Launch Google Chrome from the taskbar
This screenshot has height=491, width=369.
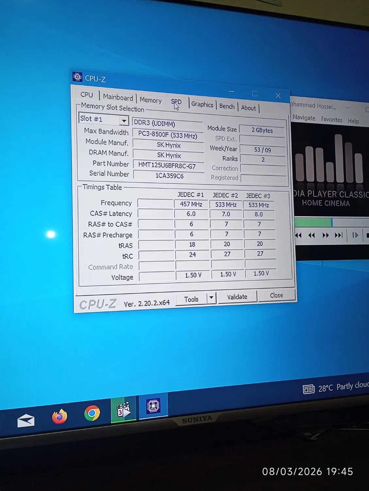click(92, 413)
